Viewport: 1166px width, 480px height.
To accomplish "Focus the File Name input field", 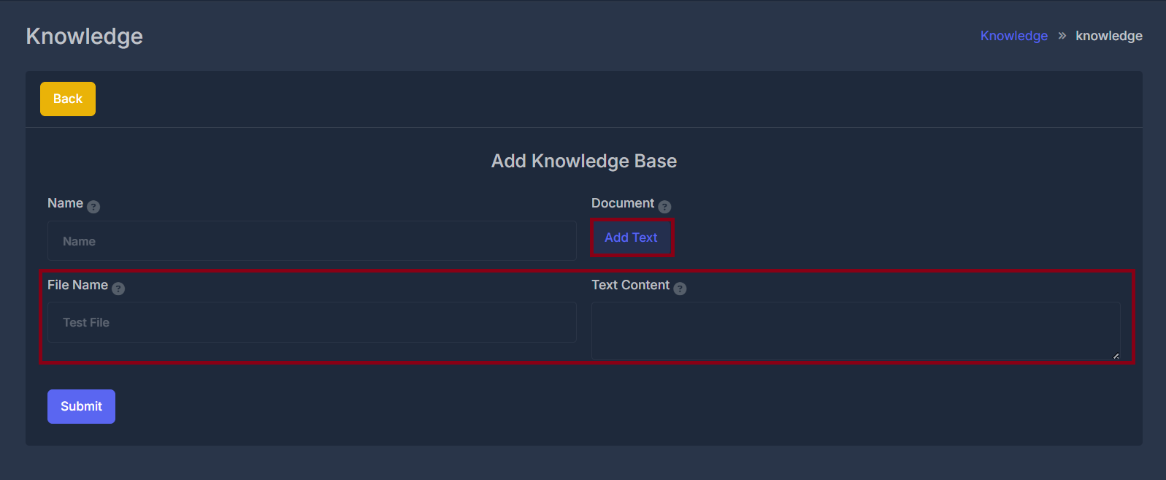I will (312, 322).
